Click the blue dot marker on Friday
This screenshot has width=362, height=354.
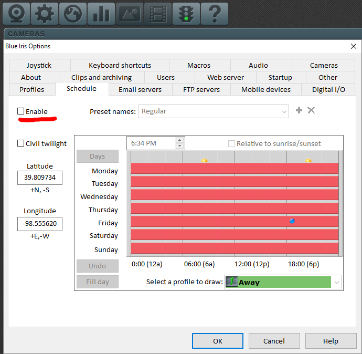pos(292,221)
